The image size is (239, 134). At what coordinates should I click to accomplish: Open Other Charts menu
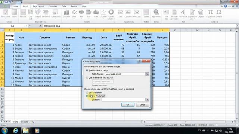[x=111, y=15]
